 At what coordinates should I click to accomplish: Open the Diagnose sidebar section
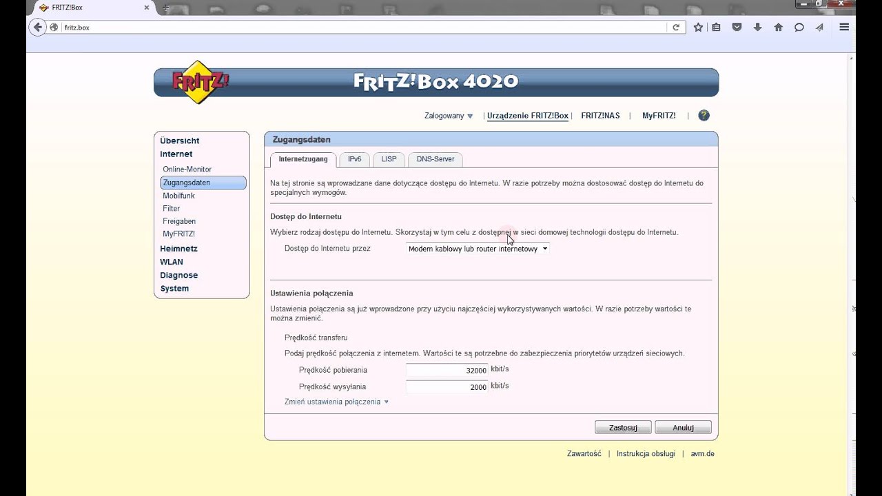[x=179, y=275]
